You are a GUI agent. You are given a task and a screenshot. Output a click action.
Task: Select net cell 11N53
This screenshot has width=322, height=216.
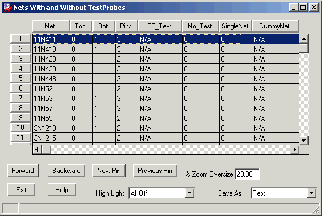pos(51,98)
